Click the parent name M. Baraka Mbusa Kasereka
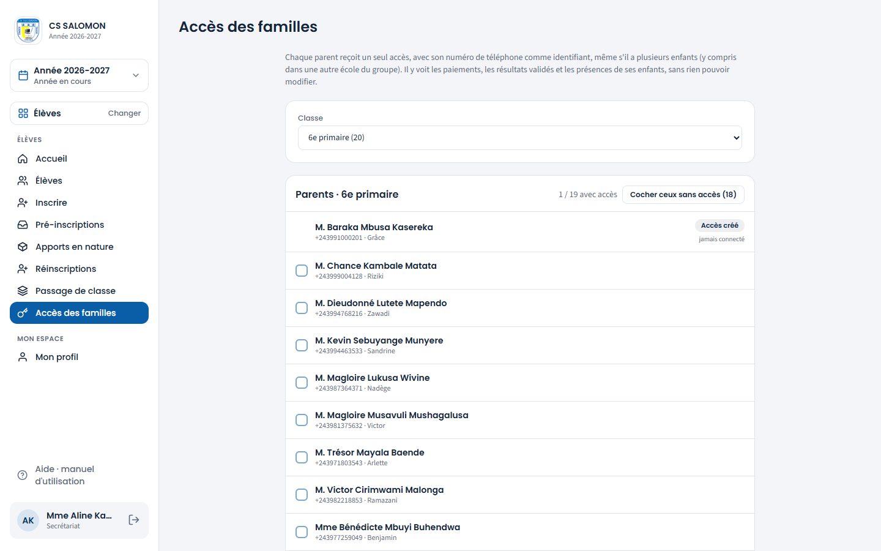This screenshot has height=551, width=881. (374, 227)
